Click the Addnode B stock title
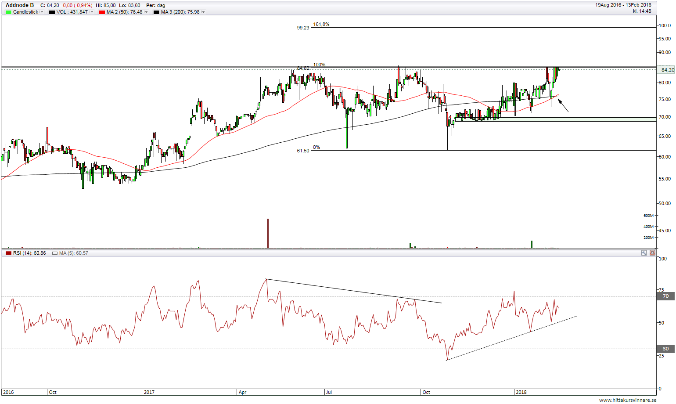The height and width of the screenshot is (404, 676). pos(20,5)
